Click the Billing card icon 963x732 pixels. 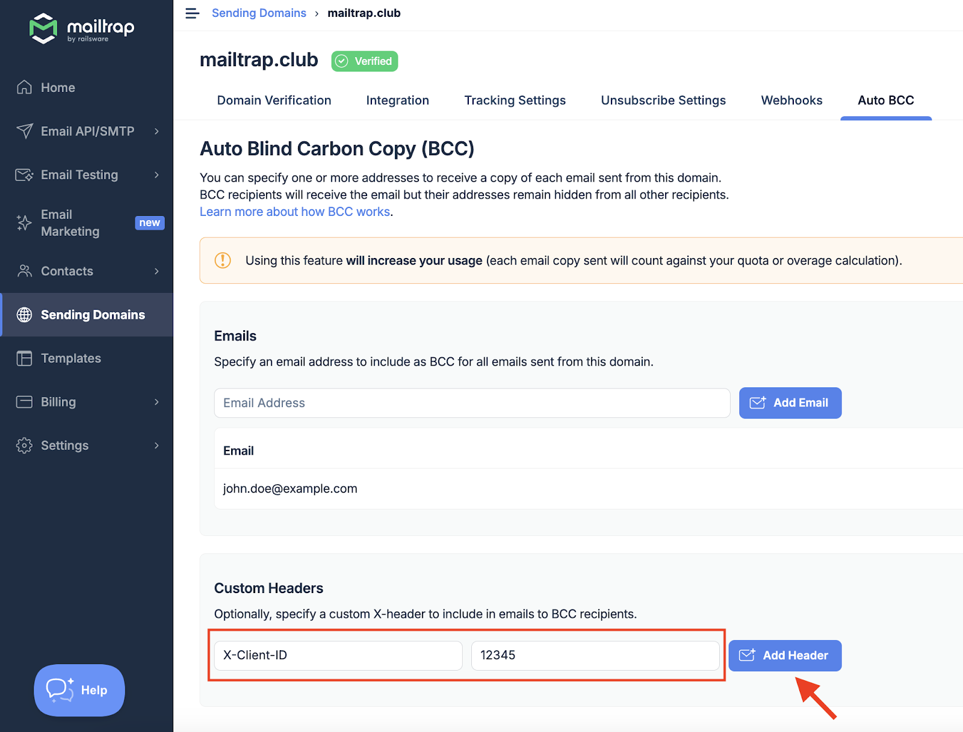pos(24,402)
